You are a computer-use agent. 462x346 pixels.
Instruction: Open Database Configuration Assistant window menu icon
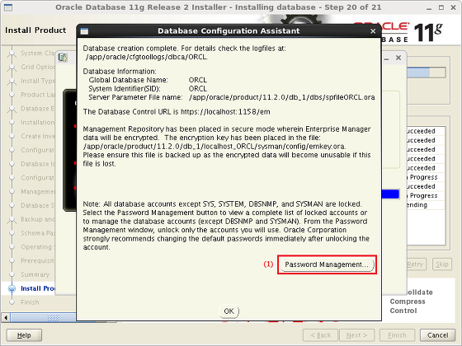click(84, 31)
